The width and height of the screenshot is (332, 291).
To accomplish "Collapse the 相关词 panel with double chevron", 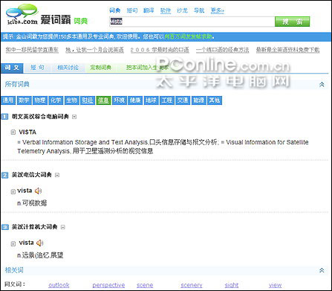I will point(322,270).
